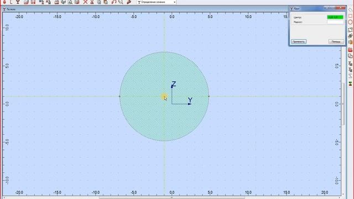The width and height of the screenshot is (354, 199).
Task: Click the mirror shape icon in right sidebar
Action: pos(350,42)
